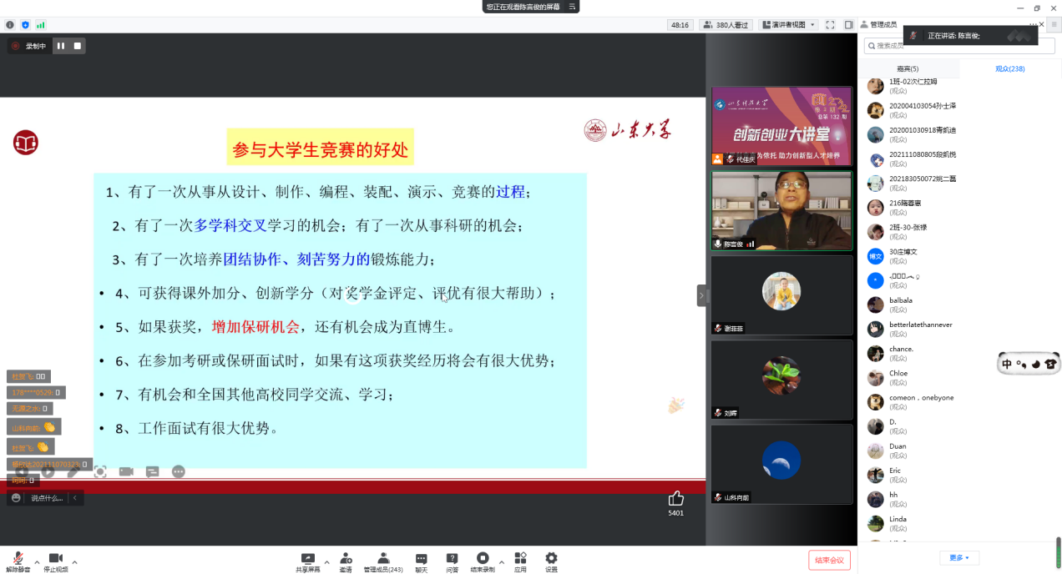Screen dimensions: 1062x574
Task: Open the 聊天 chat icon
Action: [421, 558]
